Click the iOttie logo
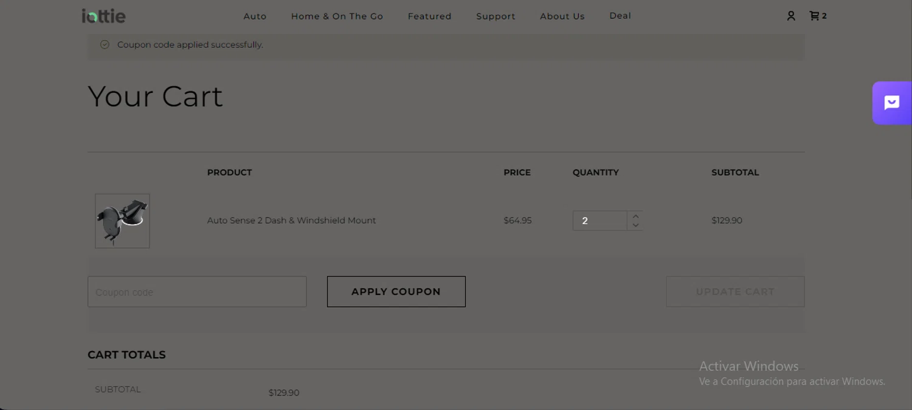This screenshot has height=410, width=912. pyautogui.click(x=103, y=16)
